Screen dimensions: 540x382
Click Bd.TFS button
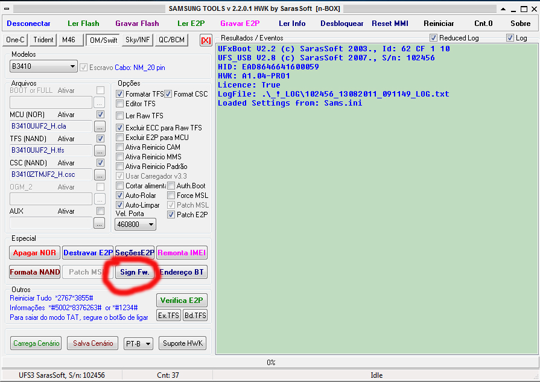coord(195,316)
